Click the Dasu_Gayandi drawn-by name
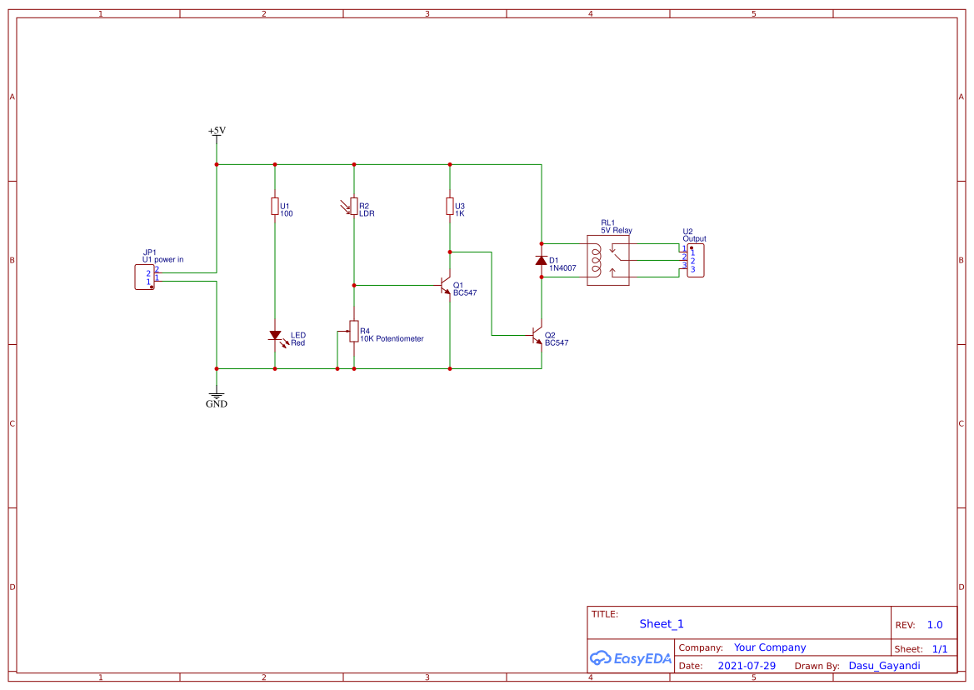Viewport: 974px width, 690px height. click(885, 666)
